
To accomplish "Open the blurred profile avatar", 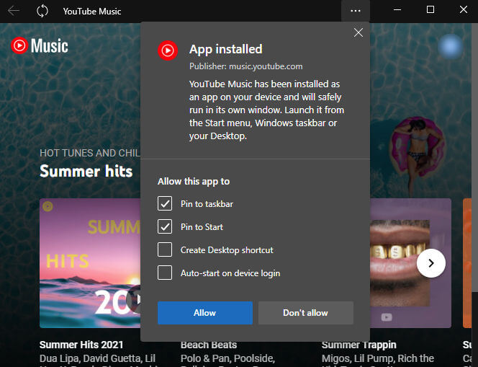I will [x=450, y=46].
